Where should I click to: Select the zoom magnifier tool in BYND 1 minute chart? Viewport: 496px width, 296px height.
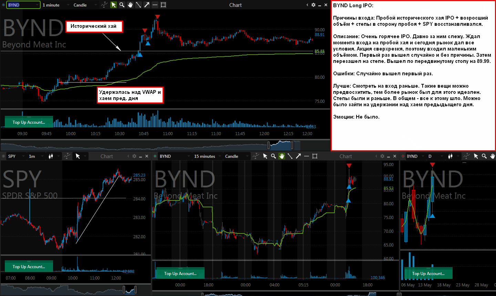coord(122,5)
